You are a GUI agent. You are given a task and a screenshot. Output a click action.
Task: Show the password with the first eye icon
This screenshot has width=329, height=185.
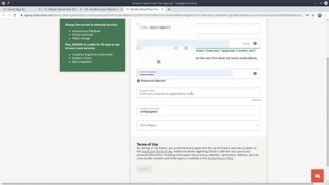255,43
